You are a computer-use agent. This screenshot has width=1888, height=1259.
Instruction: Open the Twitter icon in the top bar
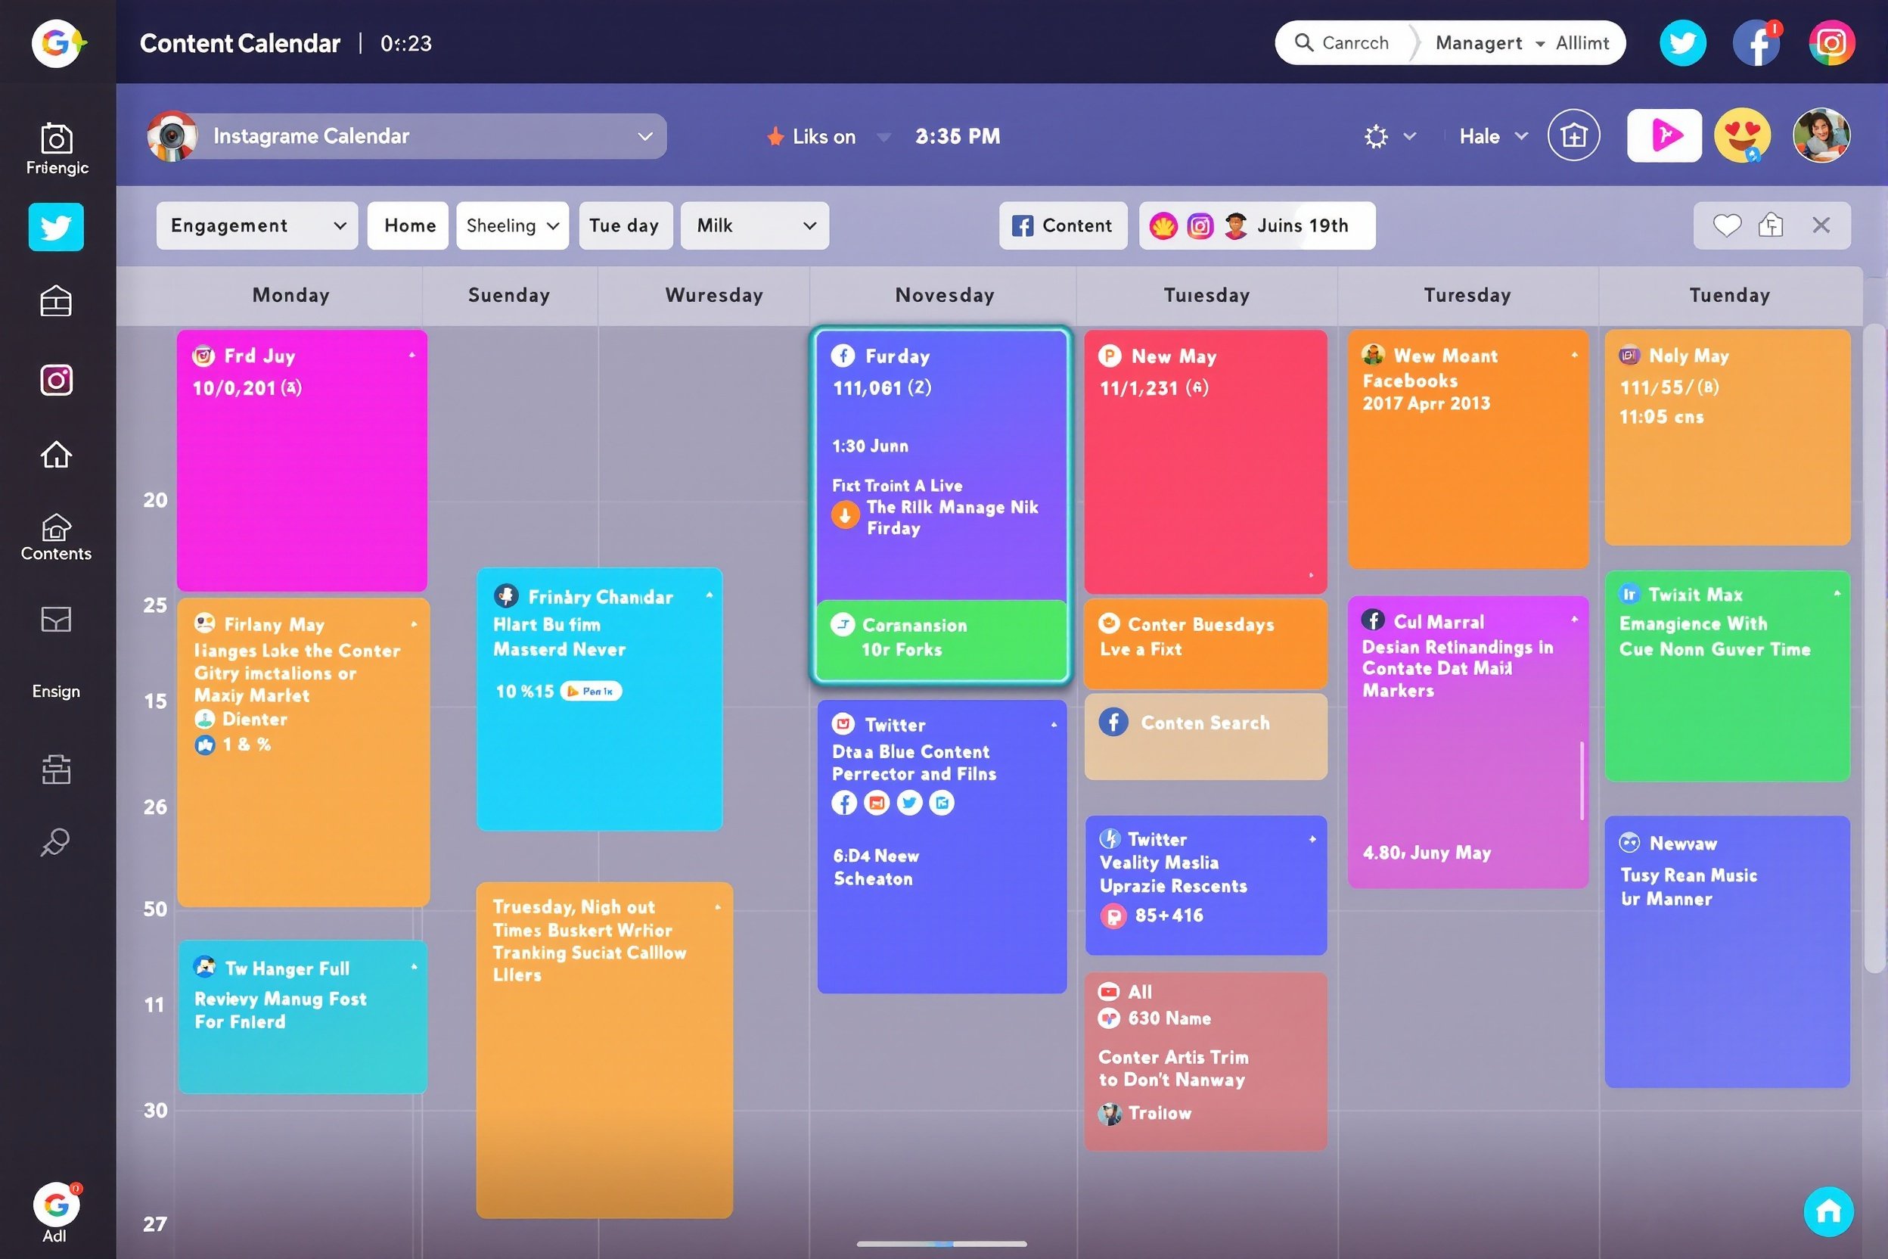(1682, 42)
